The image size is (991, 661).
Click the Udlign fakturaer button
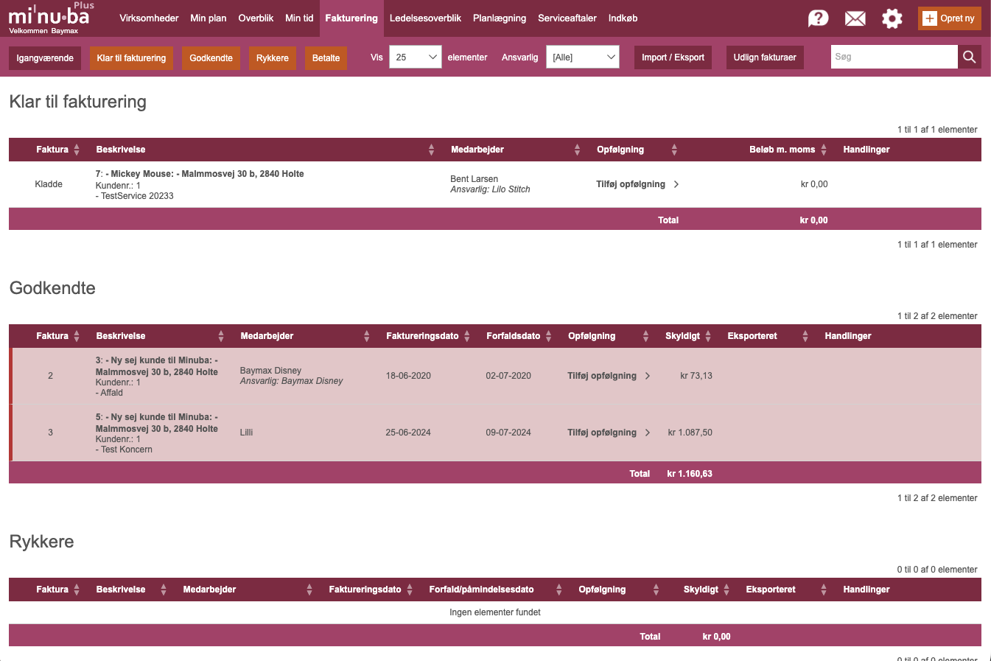pyautogui.click(x=764, y=57)
